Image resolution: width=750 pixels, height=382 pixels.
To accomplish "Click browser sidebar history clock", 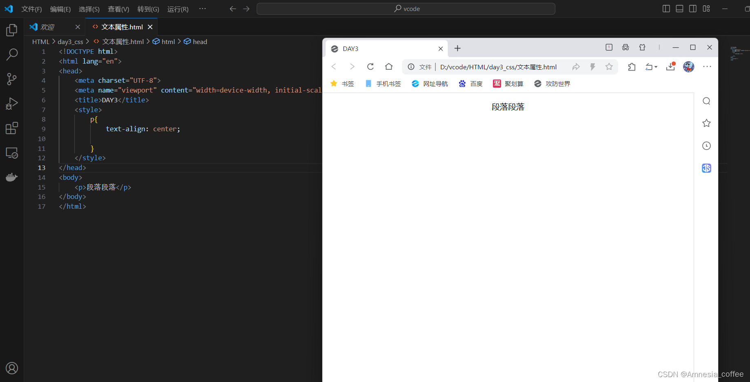I will tap(706, 146).
